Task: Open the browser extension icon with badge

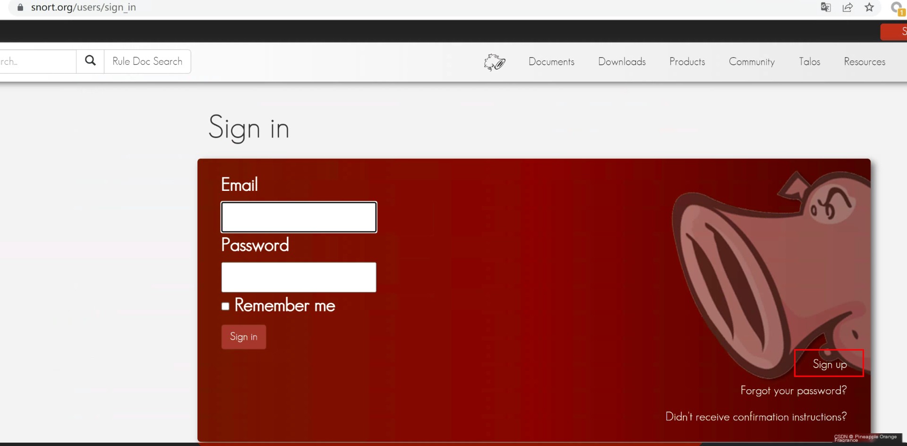Action: (898, 9)
